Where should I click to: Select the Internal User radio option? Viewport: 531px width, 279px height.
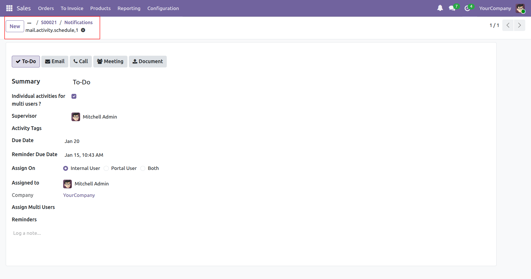pos(66,168)
